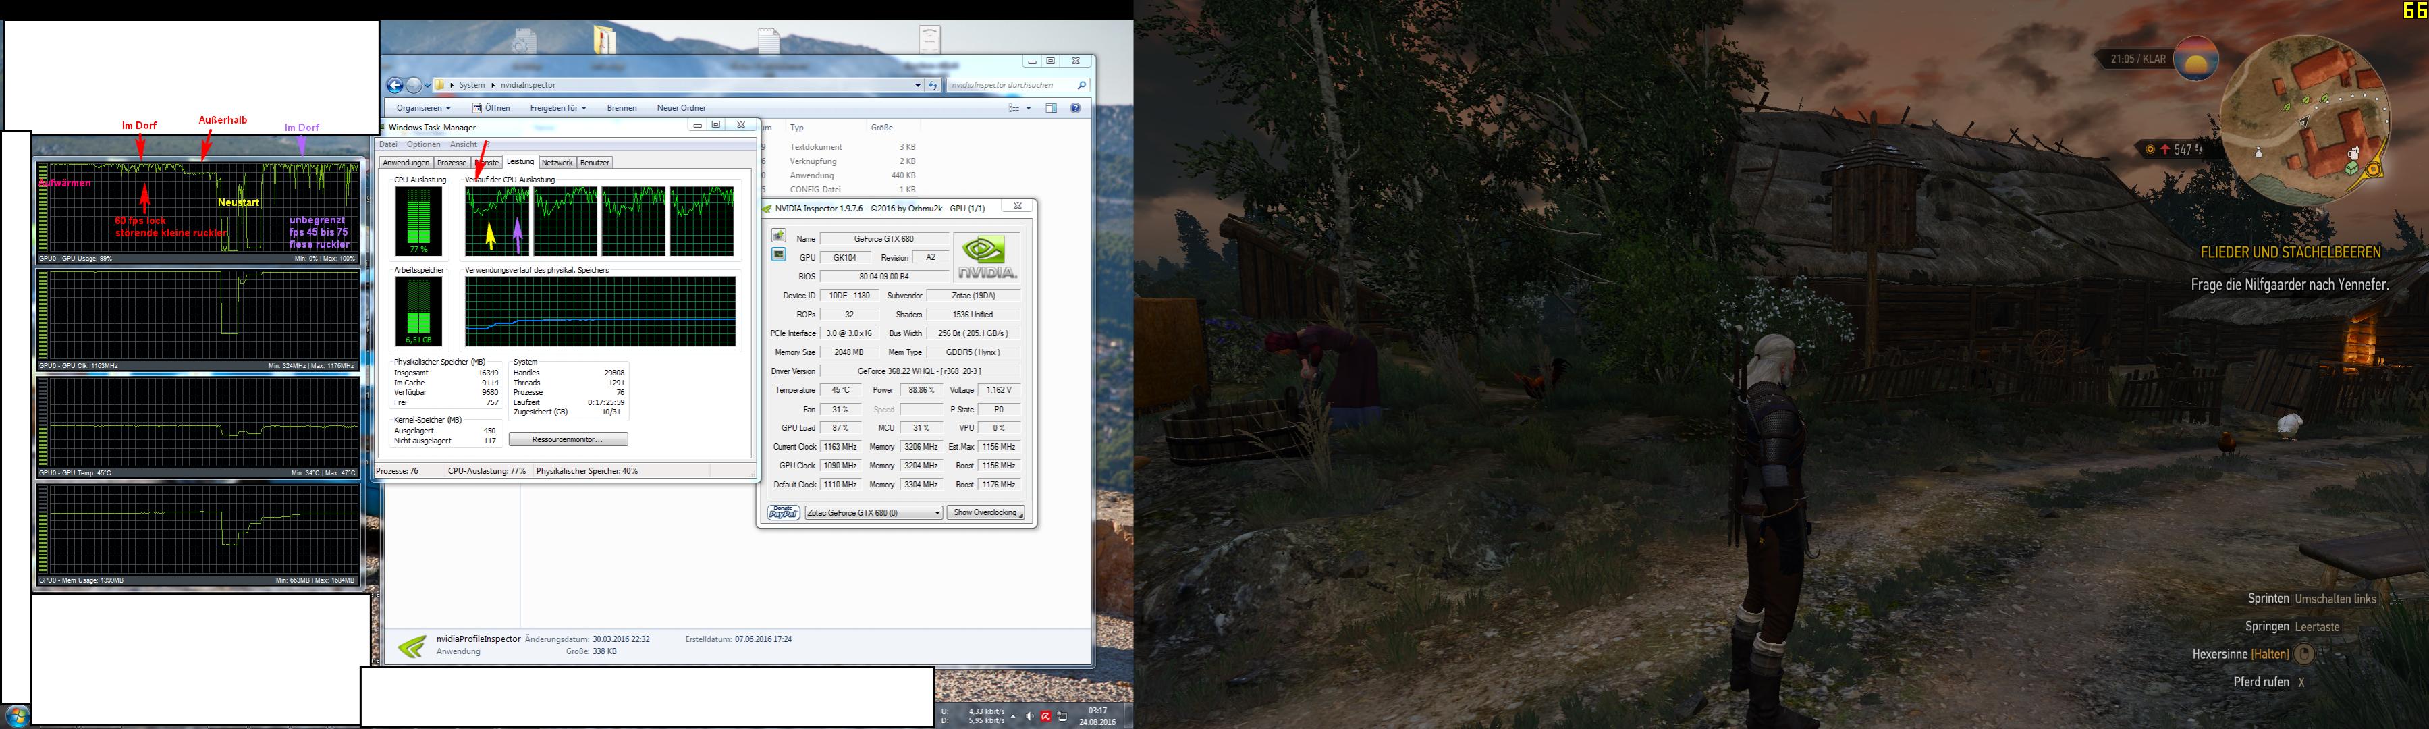2429x729 pixels.
Task: Show hidden tray icons arrow
Action: [x=1013, y=717]
